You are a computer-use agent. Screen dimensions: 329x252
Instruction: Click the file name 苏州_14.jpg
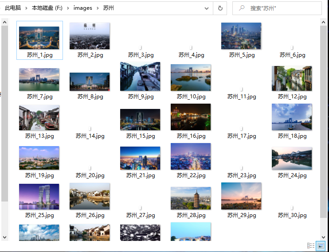[90, 136]
